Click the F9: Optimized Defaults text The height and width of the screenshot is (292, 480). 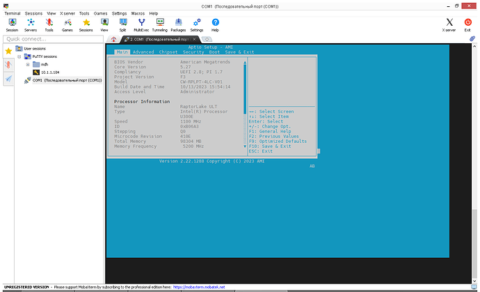point(278,141)
